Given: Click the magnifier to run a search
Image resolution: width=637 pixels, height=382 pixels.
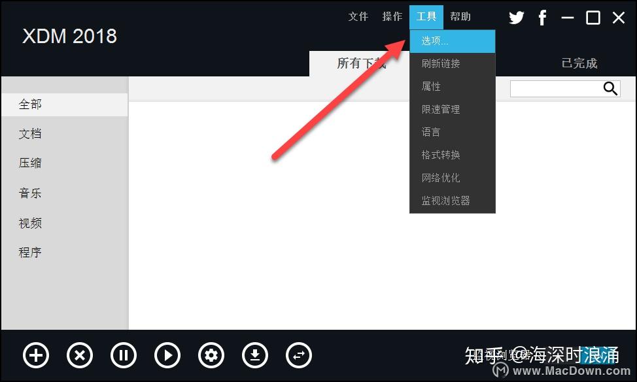Looking at the screenshot, I should 610,88.
